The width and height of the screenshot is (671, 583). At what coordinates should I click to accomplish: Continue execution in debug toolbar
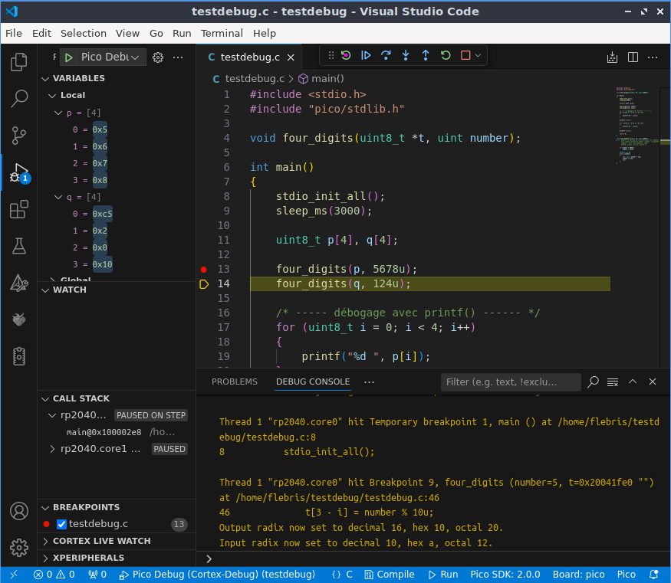coord(366,55)
